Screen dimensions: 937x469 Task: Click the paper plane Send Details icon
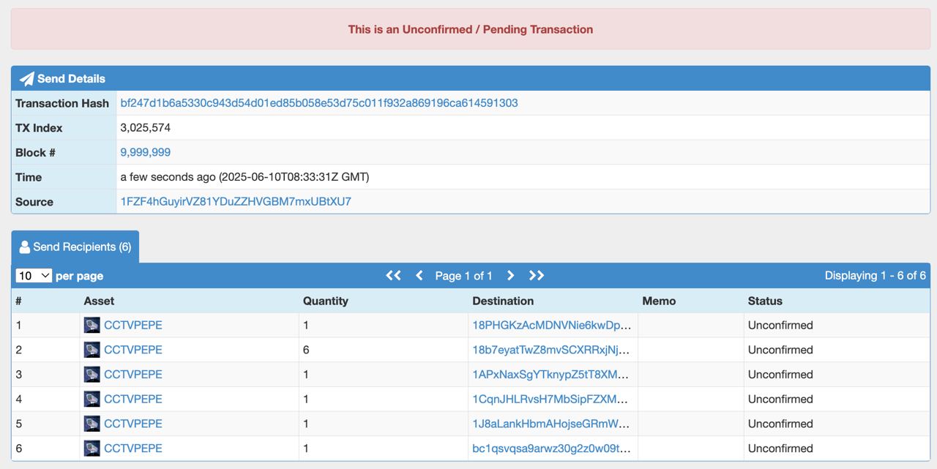pos(26,79)
